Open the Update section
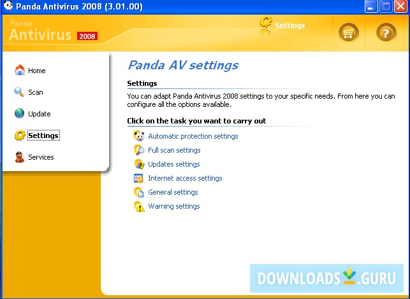410x299 pixels. tap(40, 114)
